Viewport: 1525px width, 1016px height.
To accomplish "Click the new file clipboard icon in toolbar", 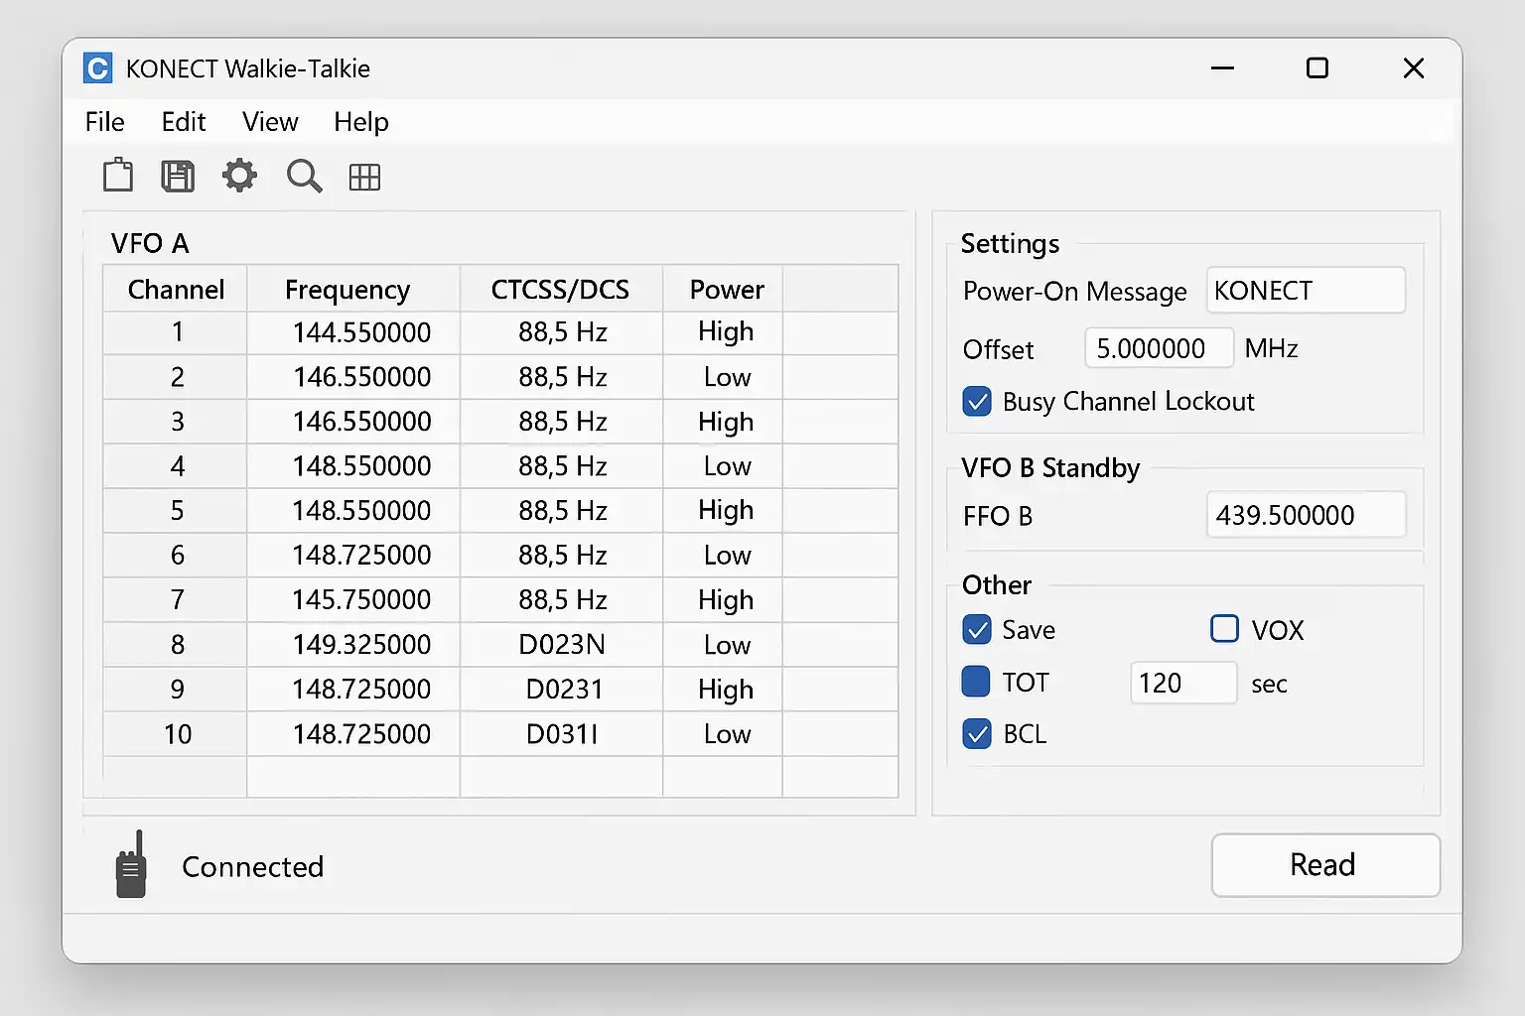I will [x=118, y=176].
